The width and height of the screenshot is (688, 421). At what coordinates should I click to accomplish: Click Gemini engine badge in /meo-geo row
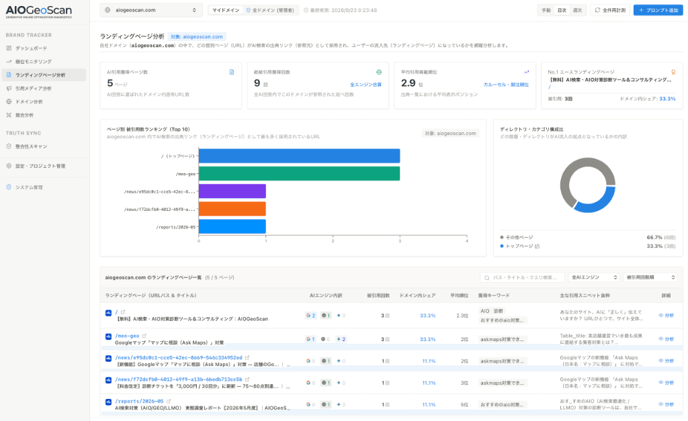[341, 339]
